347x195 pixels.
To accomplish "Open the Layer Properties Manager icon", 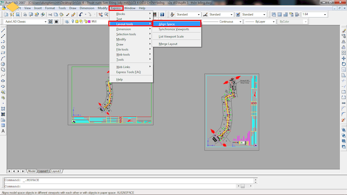I will point(67,22).
